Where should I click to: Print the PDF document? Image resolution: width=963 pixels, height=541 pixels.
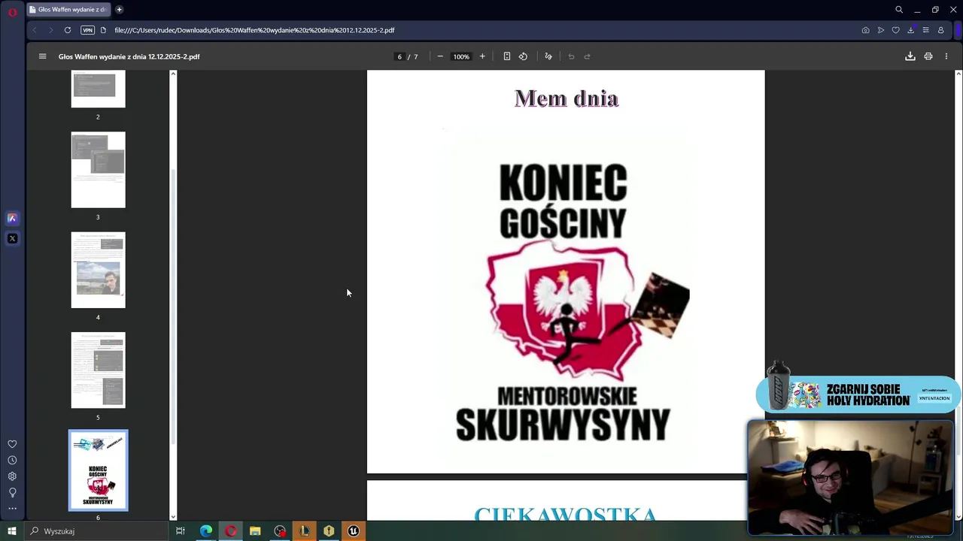[x=928, y=56]
